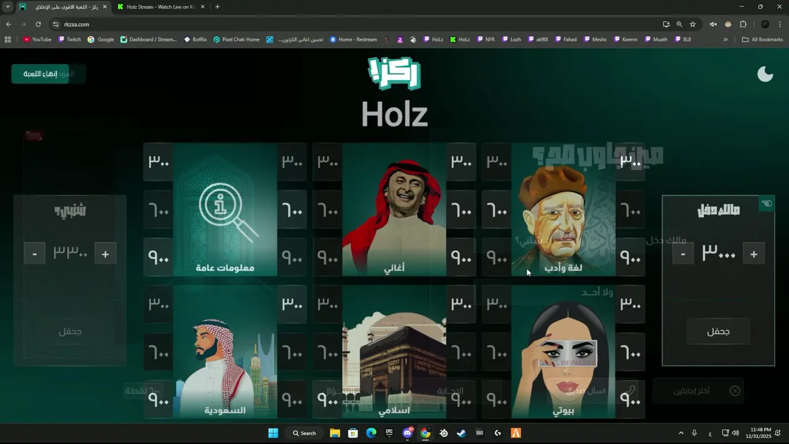
Task: Open Epic Games Launcher from taskbar
Action: click(389, 433)
